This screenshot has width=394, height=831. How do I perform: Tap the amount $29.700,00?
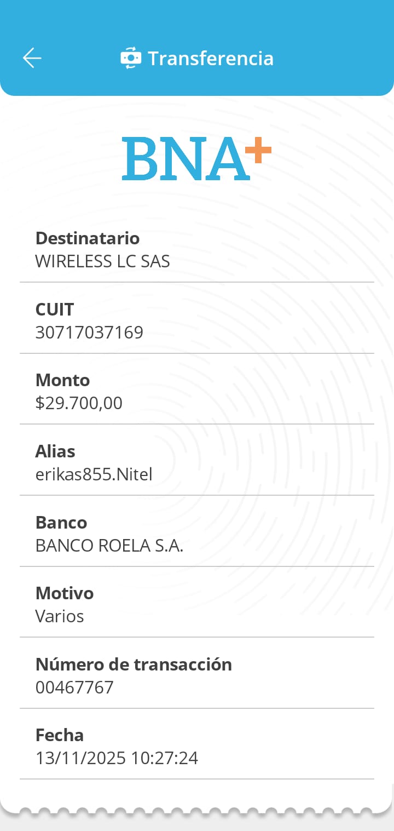click(x=79, y=403)
